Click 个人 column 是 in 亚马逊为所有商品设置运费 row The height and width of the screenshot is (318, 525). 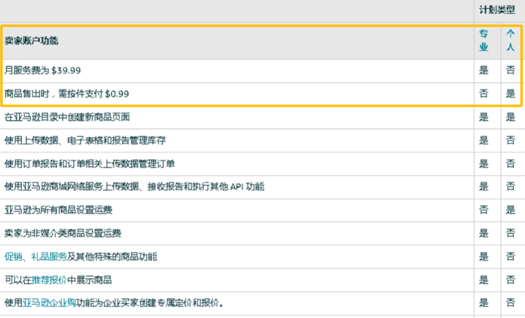point(510,210)
